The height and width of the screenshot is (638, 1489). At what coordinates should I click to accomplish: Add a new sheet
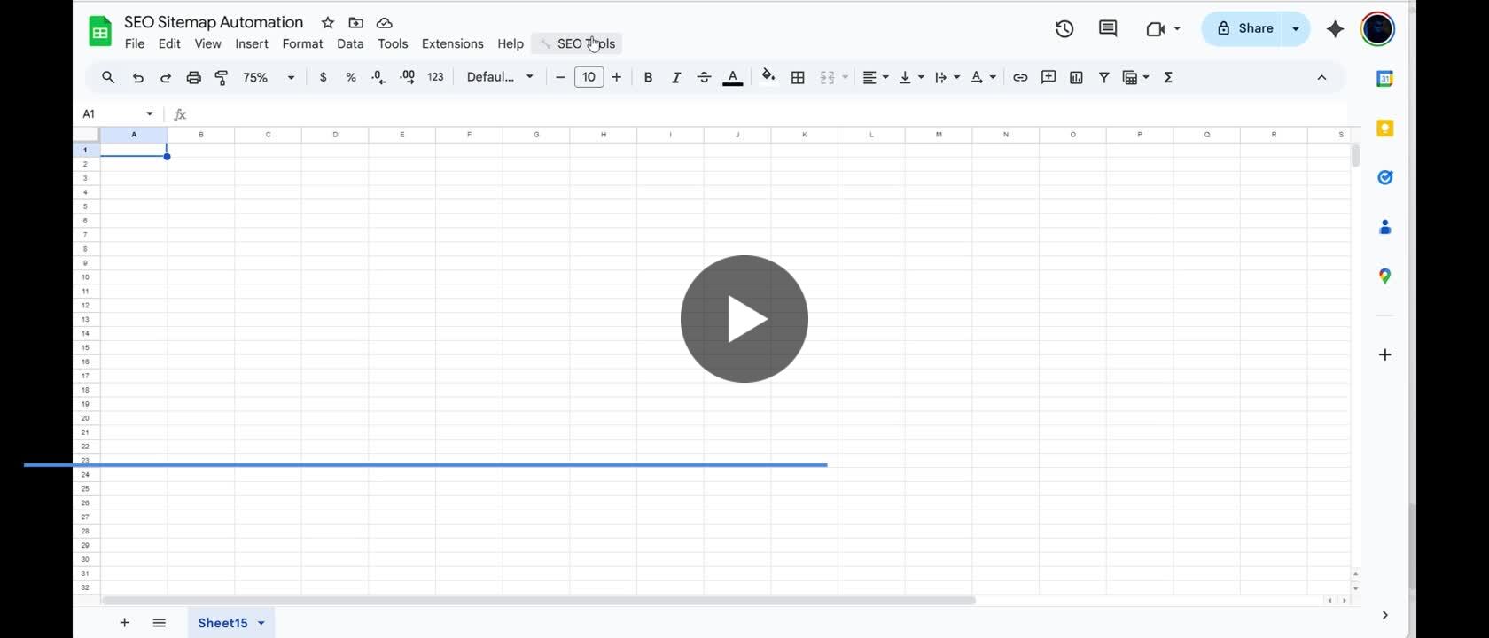125,623
